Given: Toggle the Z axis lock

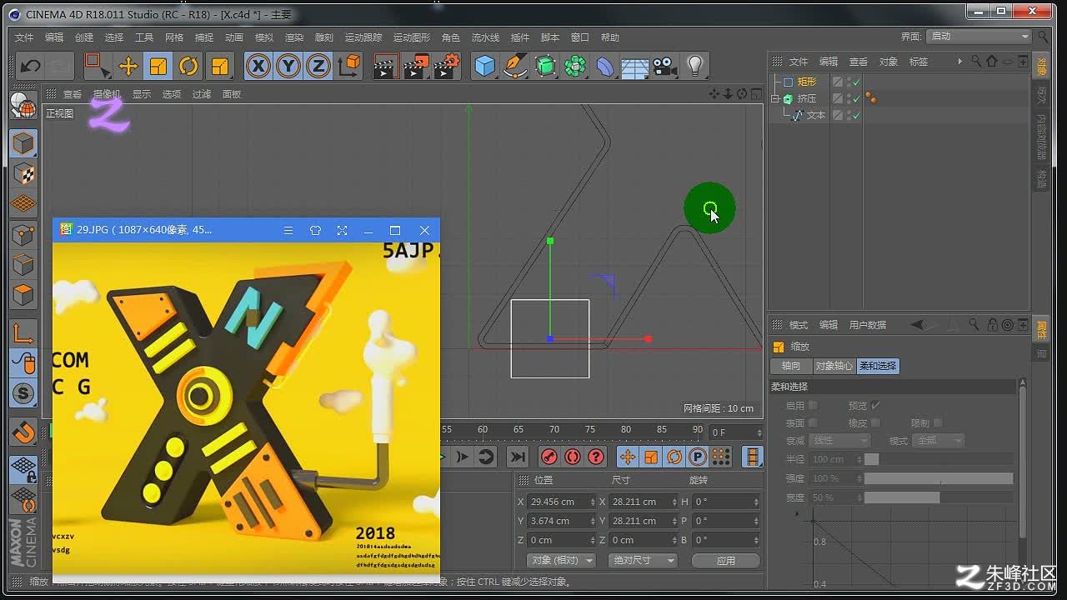Looking at the screenshot, I should click(318, 66).
